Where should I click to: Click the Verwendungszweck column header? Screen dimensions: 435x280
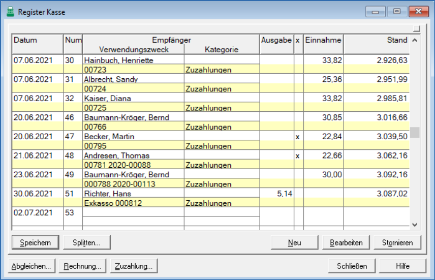click(134, 49)
